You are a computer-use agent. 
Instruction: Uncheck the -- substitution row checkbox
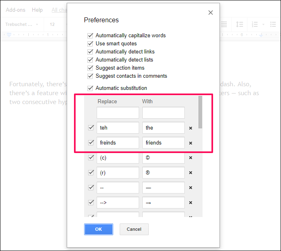point(91,187)
